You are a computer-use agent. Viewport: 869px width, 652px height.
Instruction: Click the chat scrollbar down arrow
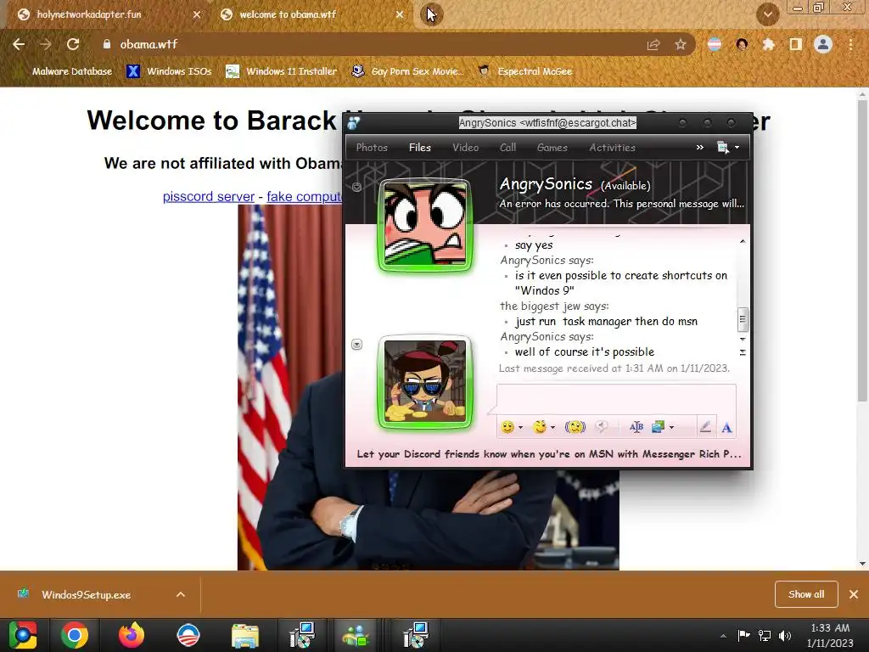click(x=743, y=339)
